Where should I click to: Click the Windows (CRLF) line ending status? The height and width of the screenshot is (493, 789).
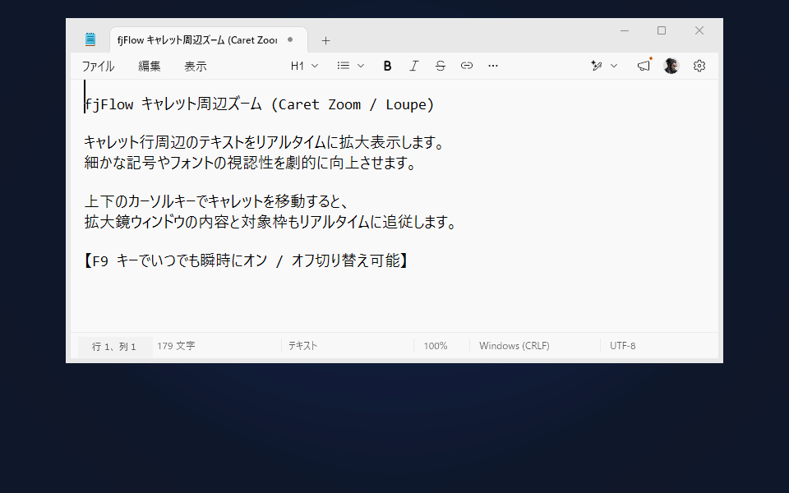point(514,346)
